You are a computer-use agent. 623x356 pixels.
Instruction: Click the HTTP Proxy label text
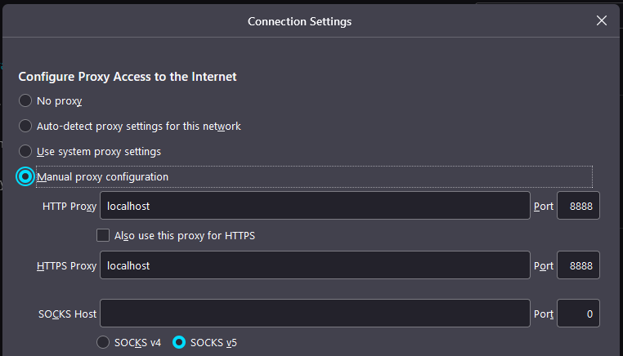69,207
